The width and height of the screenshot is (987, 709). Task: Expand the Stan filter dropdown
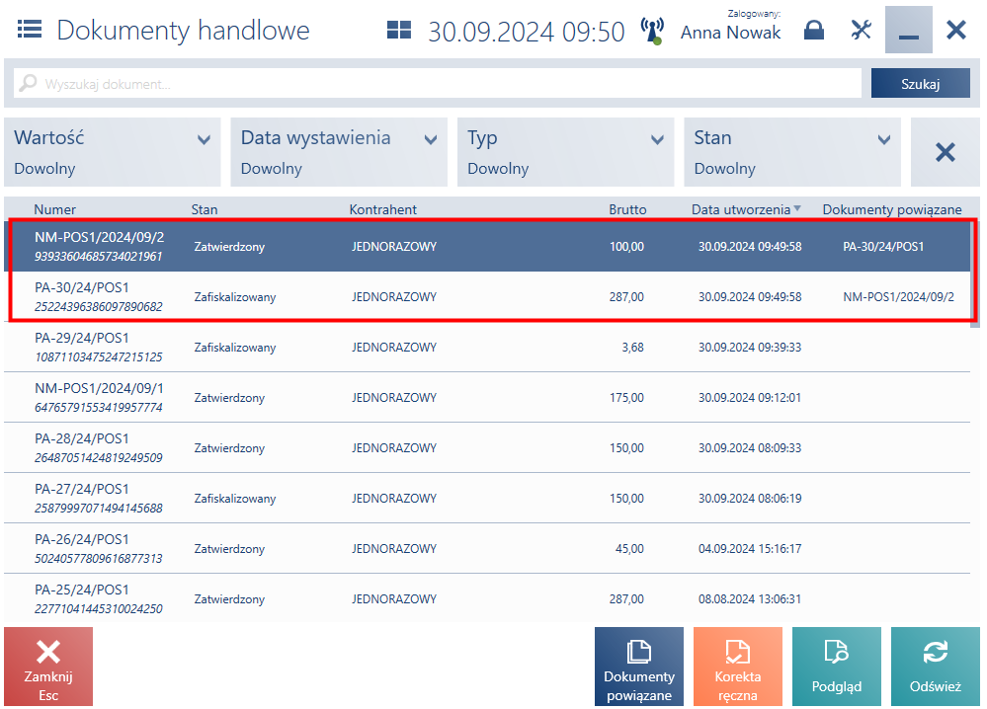pyautogui.click(x=791, y=152)
